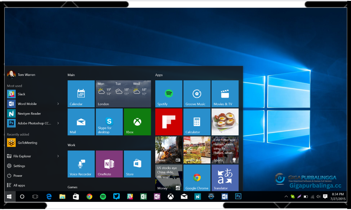Click the Start button on taskbar
This screenshot has height=210, width=351.
[9, 197]
